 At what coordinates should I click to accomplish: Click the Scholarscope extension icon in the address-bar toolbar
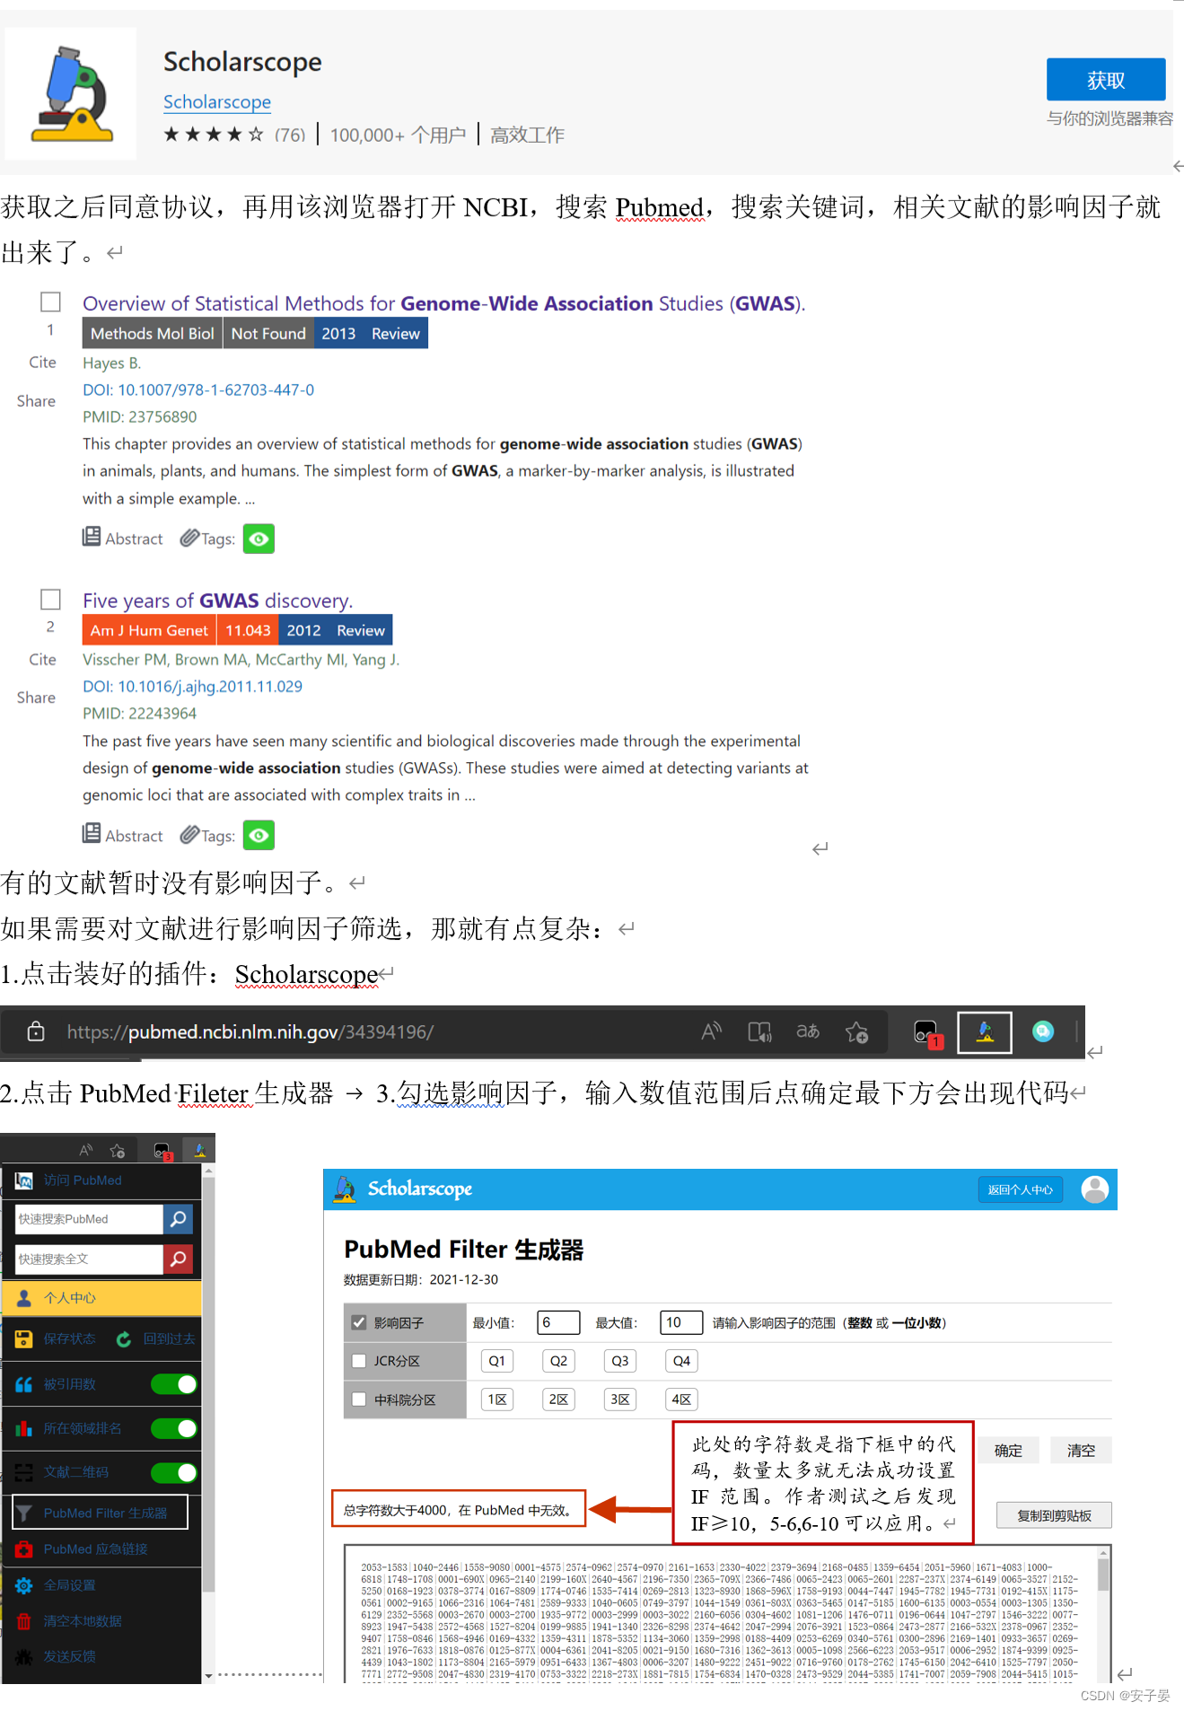985,1032
